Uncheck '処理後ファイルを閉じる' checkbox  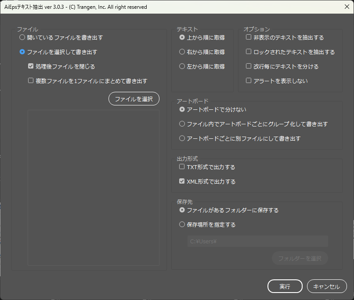pyautogui.click(x=31, y=66)
